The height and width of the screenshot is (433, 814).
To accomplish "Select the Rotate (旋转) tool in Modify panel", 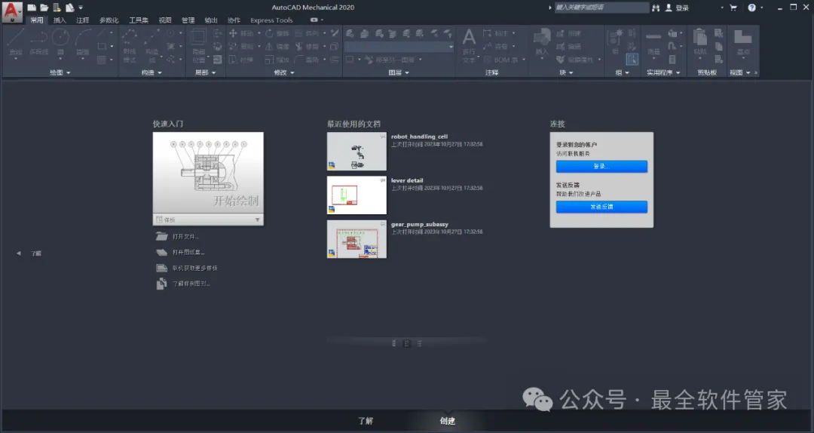I will tap(277, 33).
